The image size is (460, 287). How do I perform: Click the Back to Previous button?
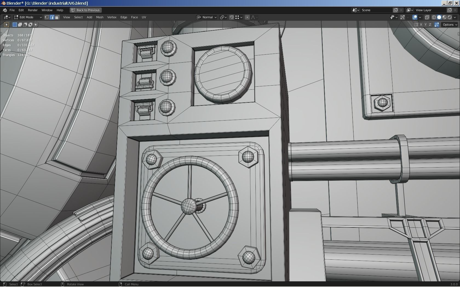pos(86,10)
